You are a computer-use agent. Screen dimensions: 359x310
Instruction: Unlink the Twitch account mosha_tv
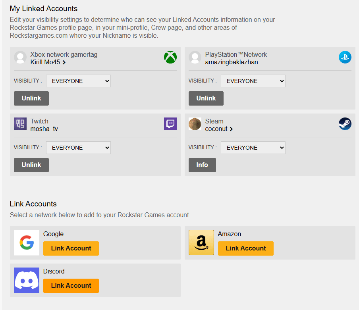tap(31, 165)
